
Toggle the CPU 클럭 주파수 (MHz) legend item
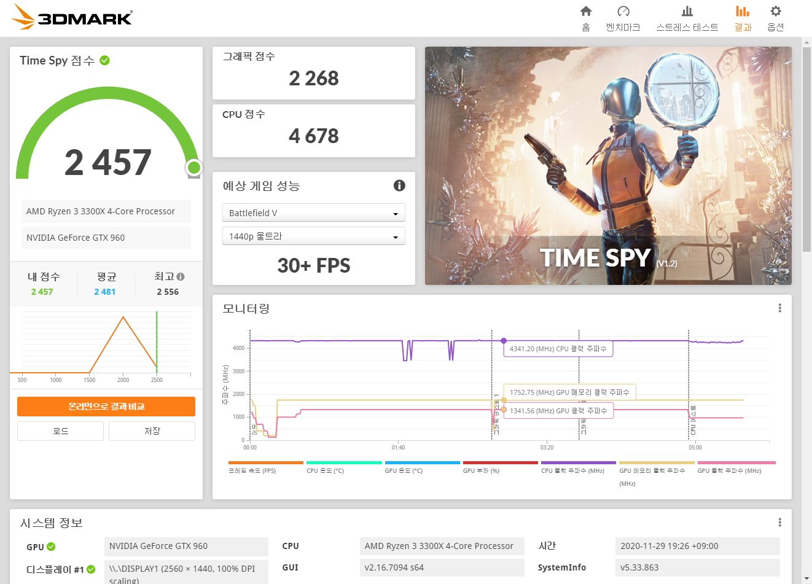pyautogui.click(x=578, y=467)
